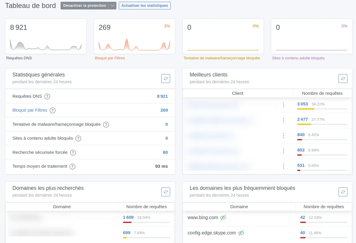Image resolution: width=356 pixels, height=243 pixels.
Task: Click the 27.77% progress bar
Action: (x=322, y=124)
